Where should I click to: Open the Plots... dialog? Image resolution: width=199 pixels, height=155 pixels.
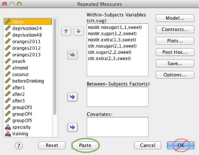coord(175,41)
